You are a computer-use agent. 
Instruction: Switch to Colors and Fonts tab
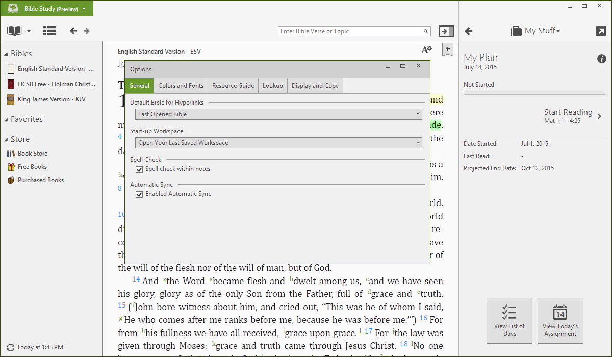pos(181,86)
